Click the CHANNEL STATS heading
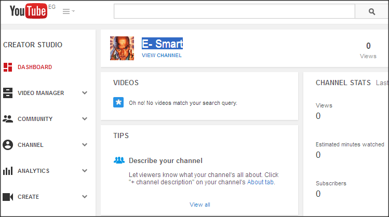The height and width of the screenshot is (217, 389). point(343,83)
